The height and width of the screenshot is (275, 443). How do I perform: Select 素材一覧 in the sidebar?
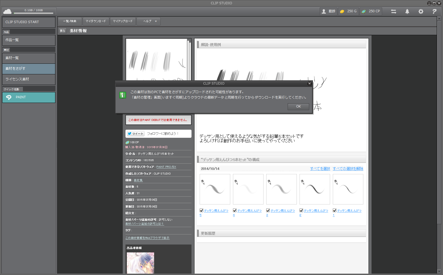point(29,58)
